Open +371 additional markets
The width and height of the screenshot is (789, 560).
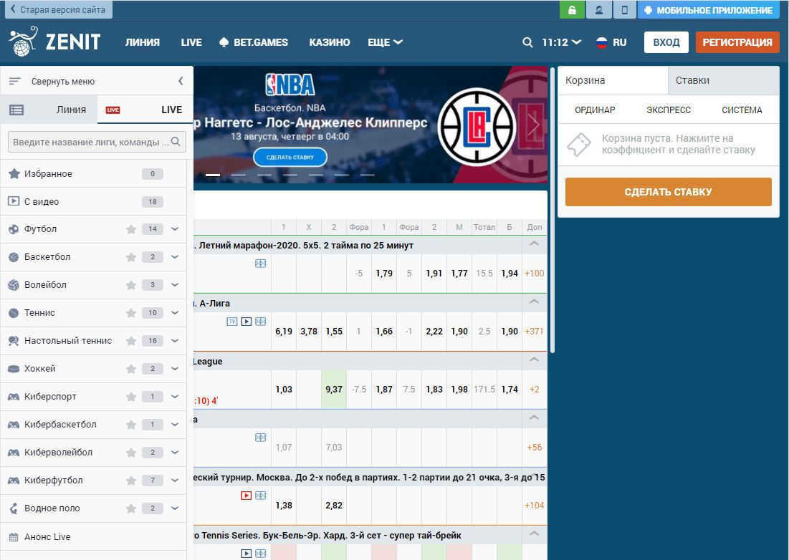coord(535,332)
